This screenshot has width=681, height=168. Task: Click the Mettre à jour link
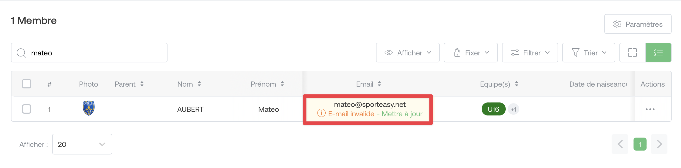(x=402, y=114)
